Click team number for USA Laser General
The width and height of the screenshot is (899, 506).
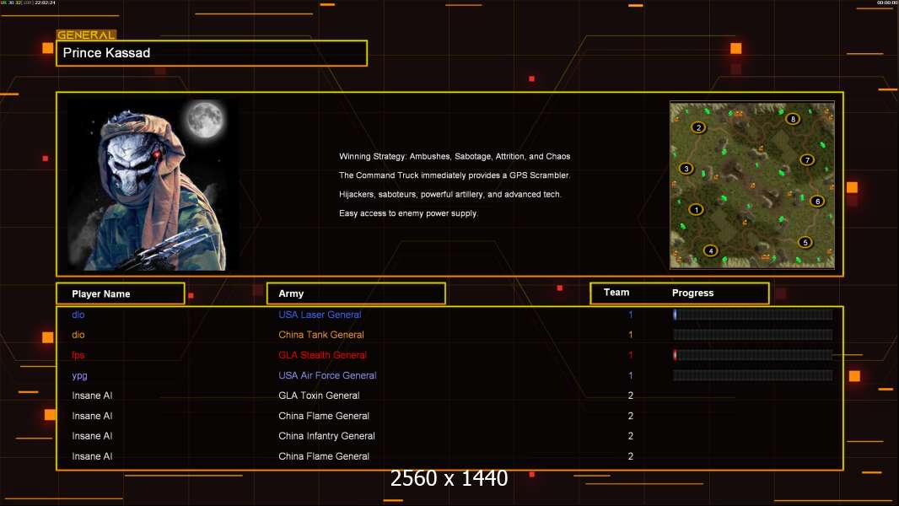pos(630,315)
